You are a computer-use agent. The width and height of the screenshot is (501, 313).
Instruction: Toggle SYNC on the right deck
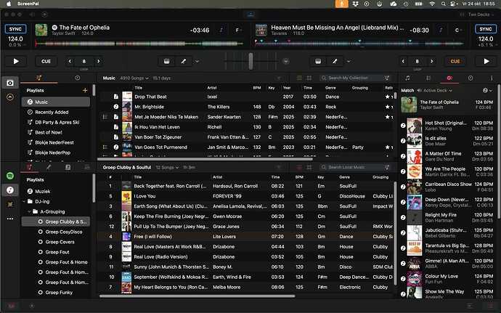(x=485, y=28)
